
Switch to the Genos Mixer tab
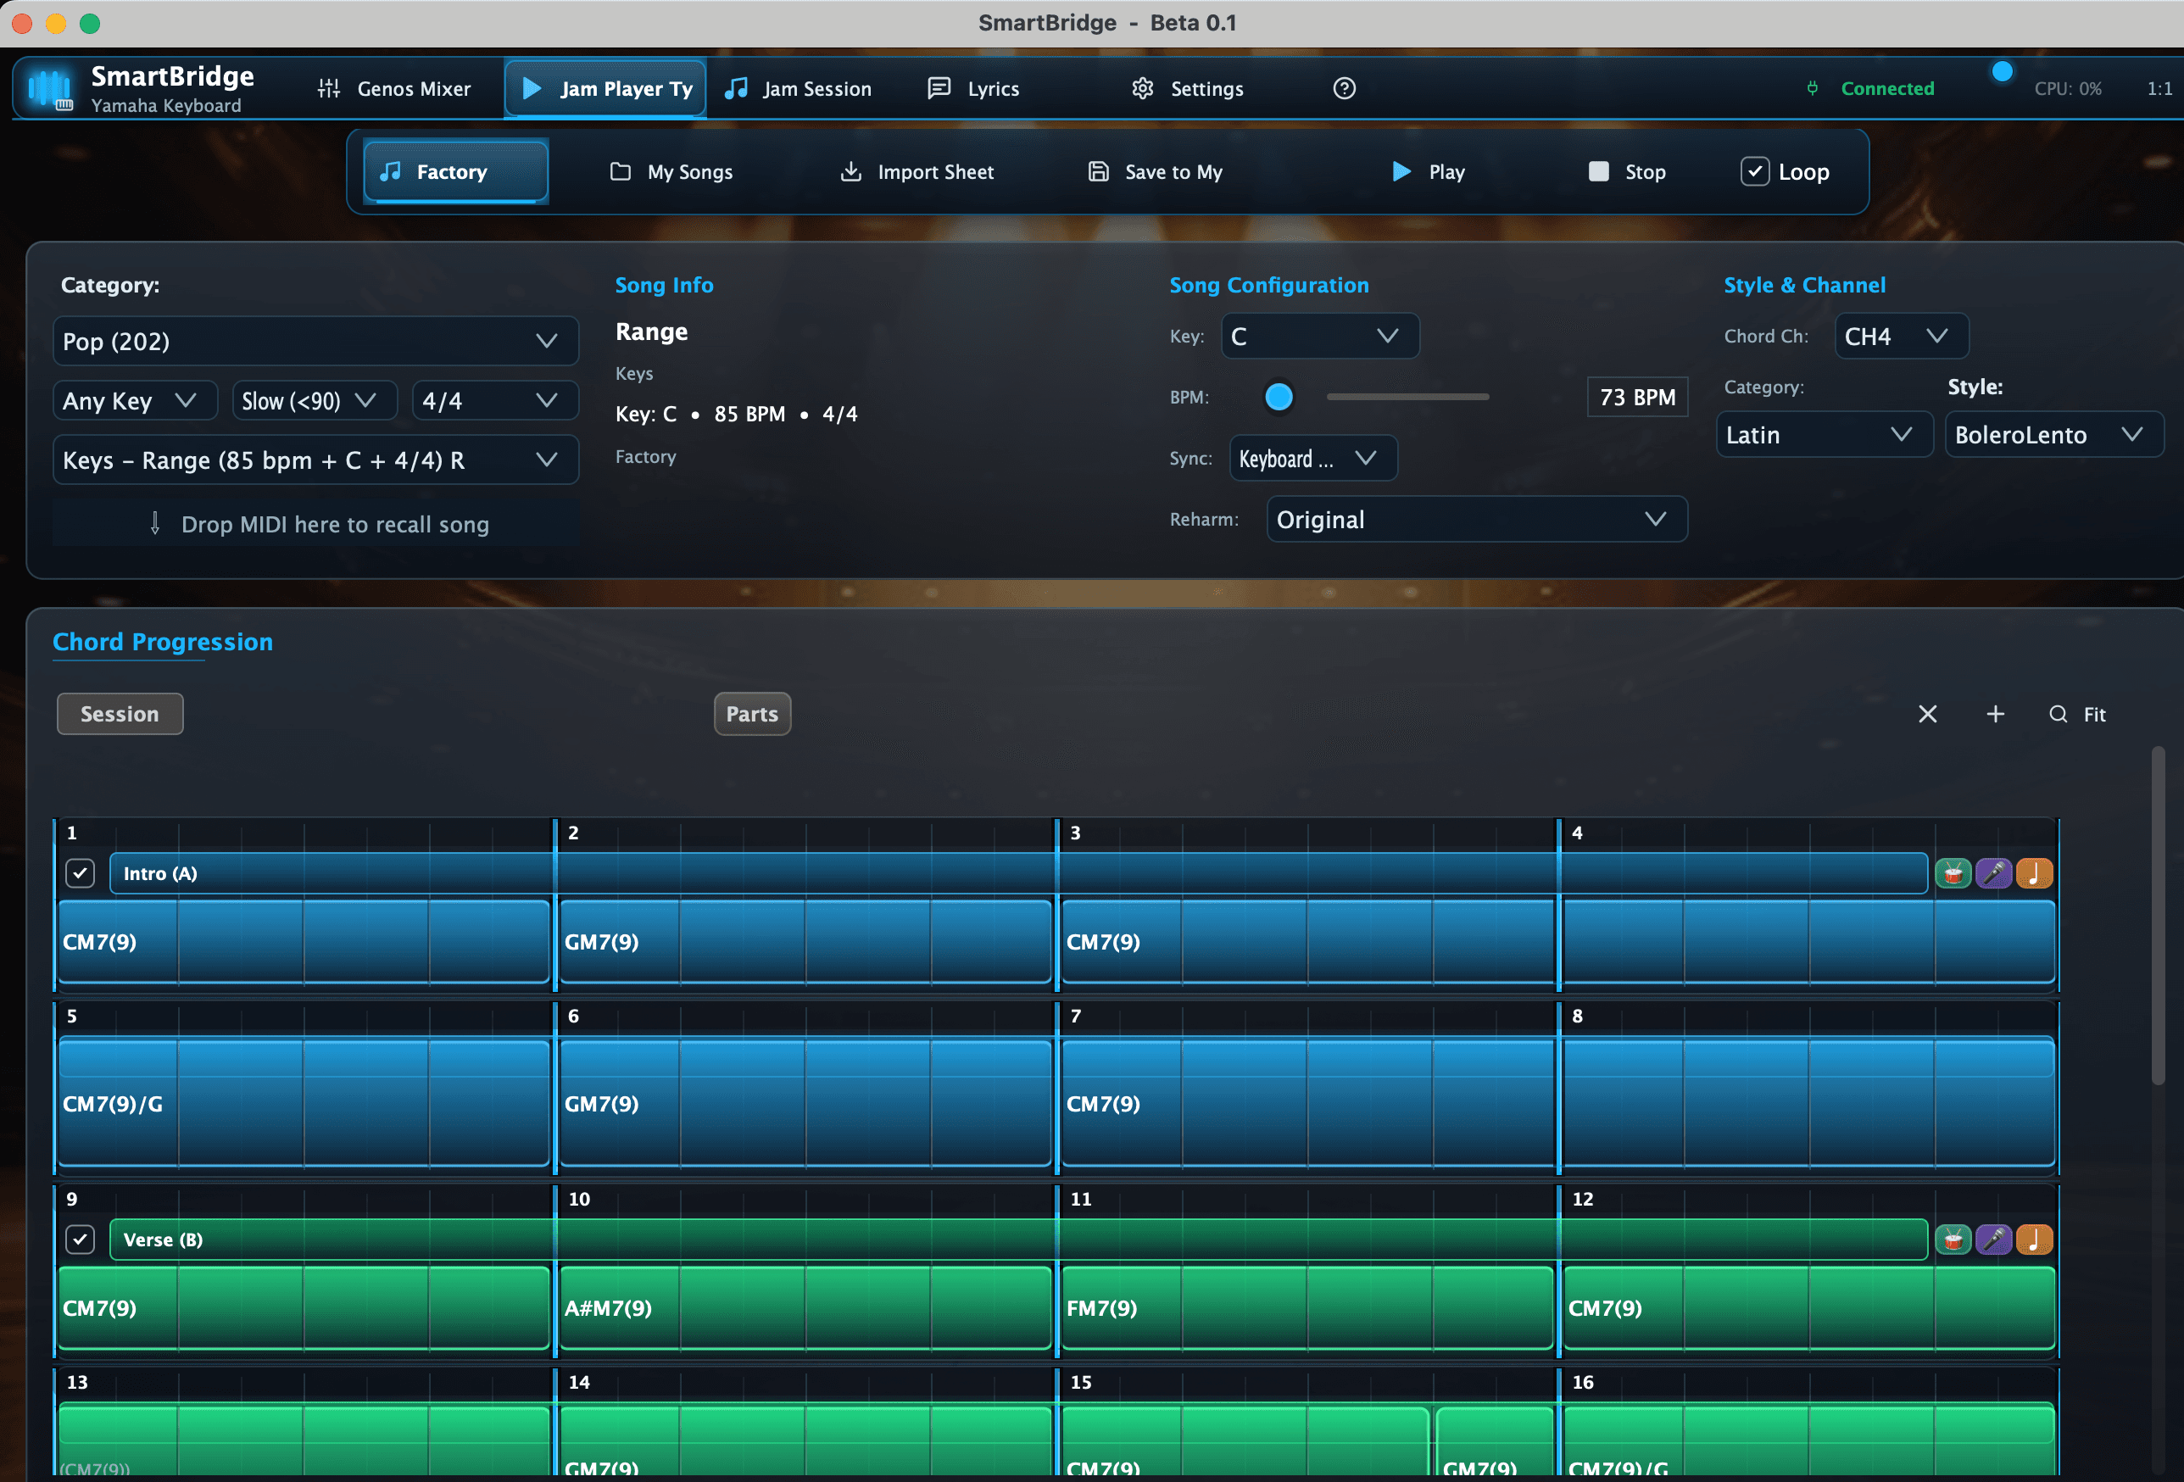pyautogui.click(x=395, y=88)
